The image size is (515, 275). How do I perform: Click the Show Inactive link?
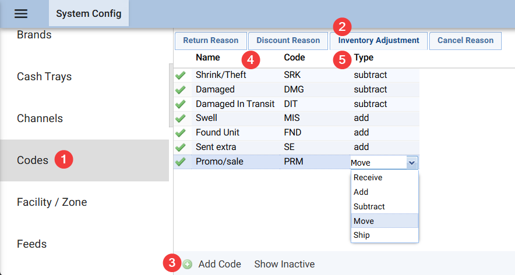(x=284, y=265)
